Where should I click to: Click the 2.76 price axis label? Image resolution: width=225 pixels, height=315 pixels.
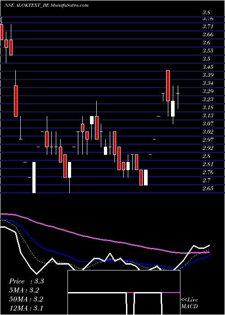pyautogui.click(x=208, y=172)
